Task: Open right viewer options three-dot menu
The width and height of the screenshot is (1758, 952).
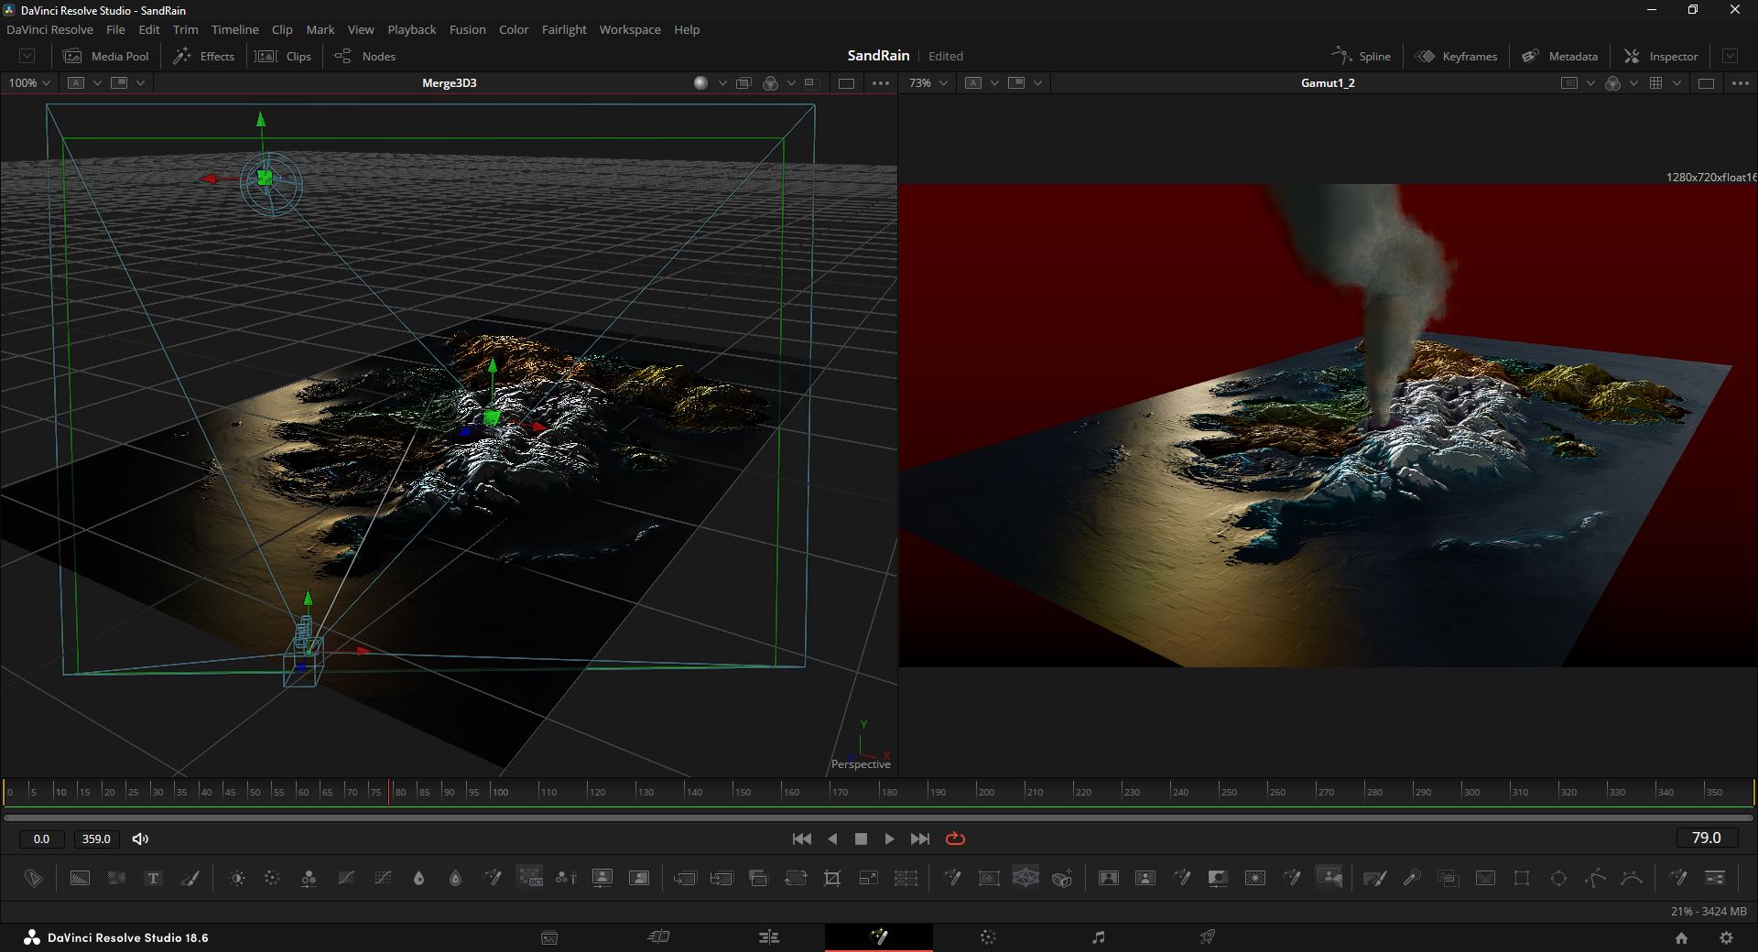Action: [x=1741, y=82]
